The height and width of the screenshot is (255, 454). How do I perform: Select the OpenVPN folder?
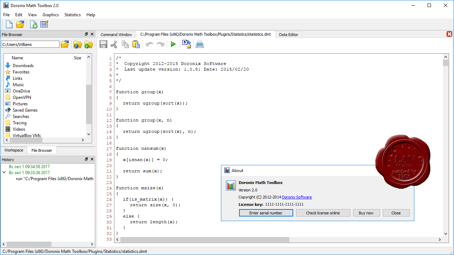[x=22, y=97]
